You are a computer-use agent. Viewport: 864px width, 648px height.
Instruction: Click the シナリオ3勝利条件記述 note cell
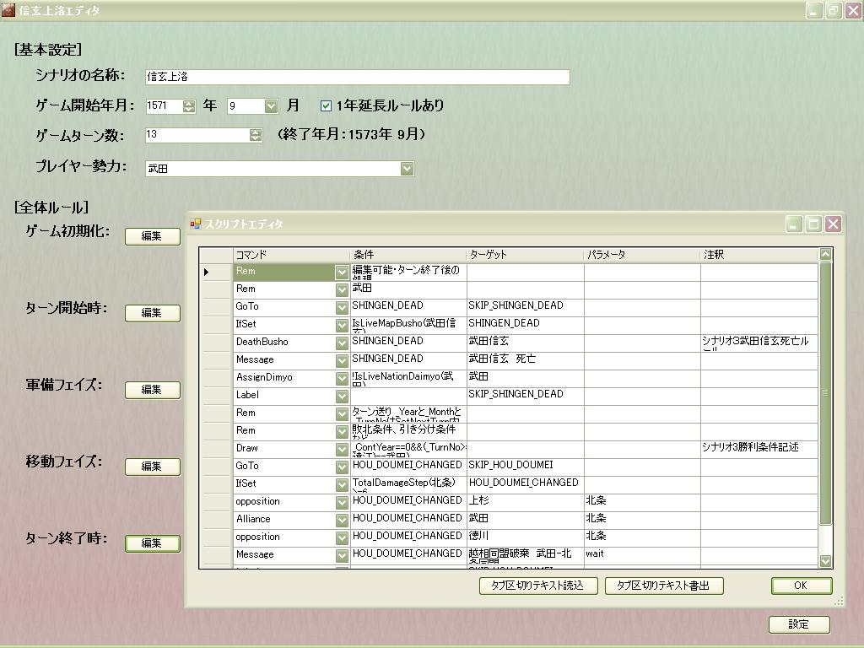coord(759,449)
